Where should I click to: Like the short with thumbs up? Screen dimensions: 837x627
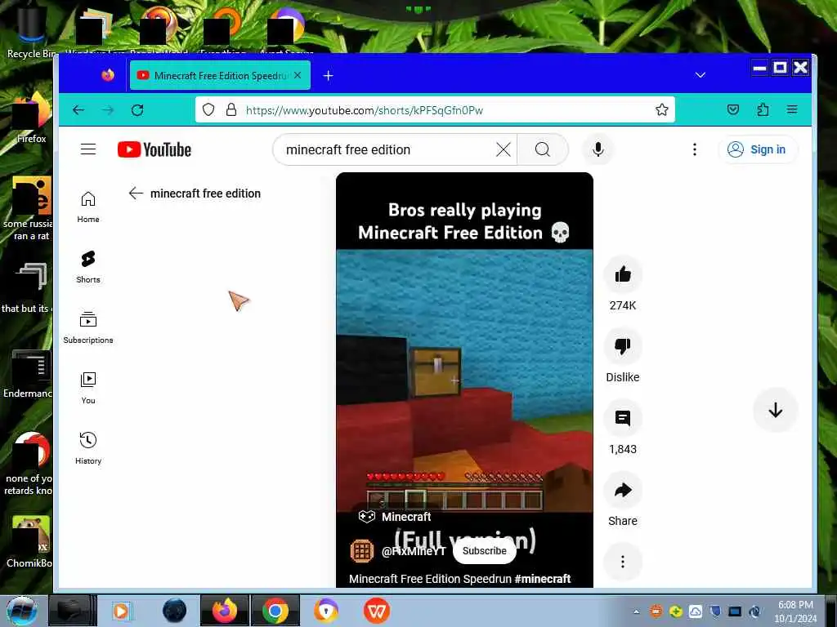pos(622,274)
